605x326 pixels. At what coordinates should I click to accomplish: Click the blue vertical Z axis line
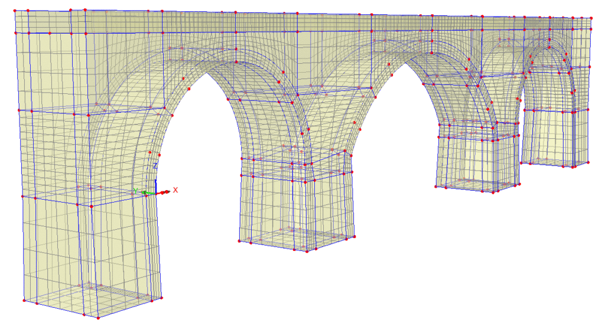(155, 183)
